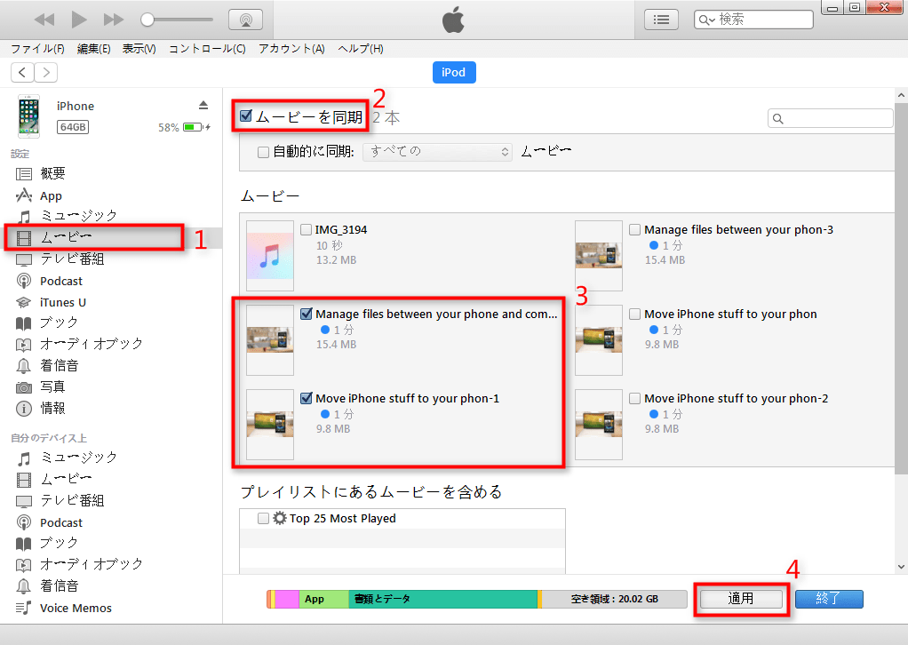Check the Move iPhone stuff to your phon movie

tap(634, 314)
